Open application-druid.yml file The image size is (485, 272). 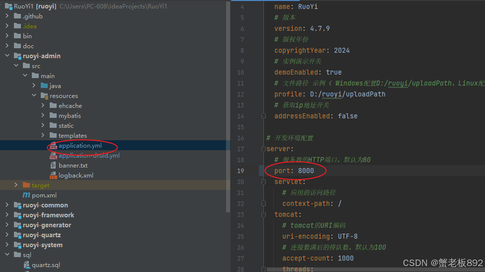(89, 155)
